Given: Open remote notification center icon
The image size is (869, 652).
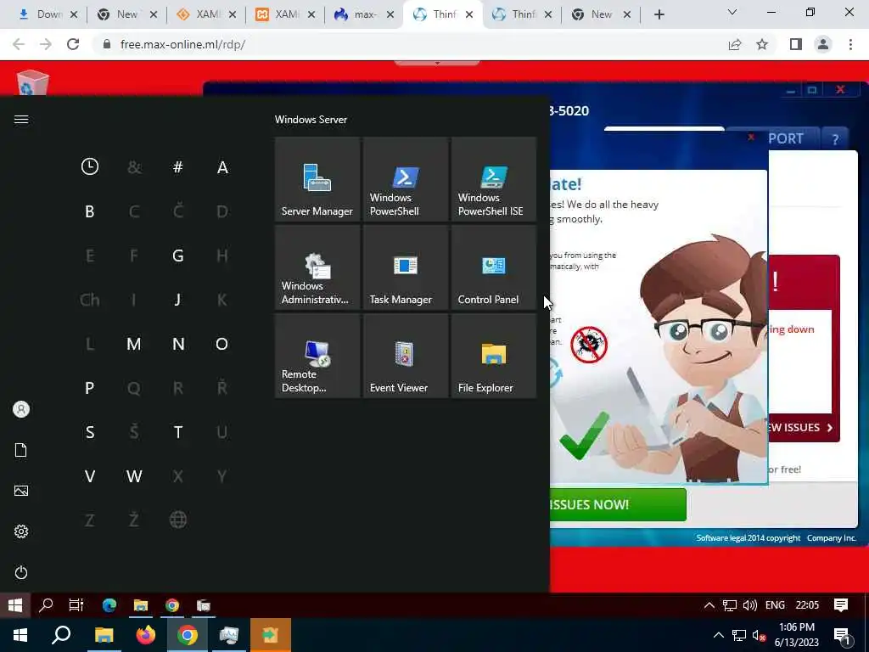Looking at the screenshot, I should coord(841,604).
